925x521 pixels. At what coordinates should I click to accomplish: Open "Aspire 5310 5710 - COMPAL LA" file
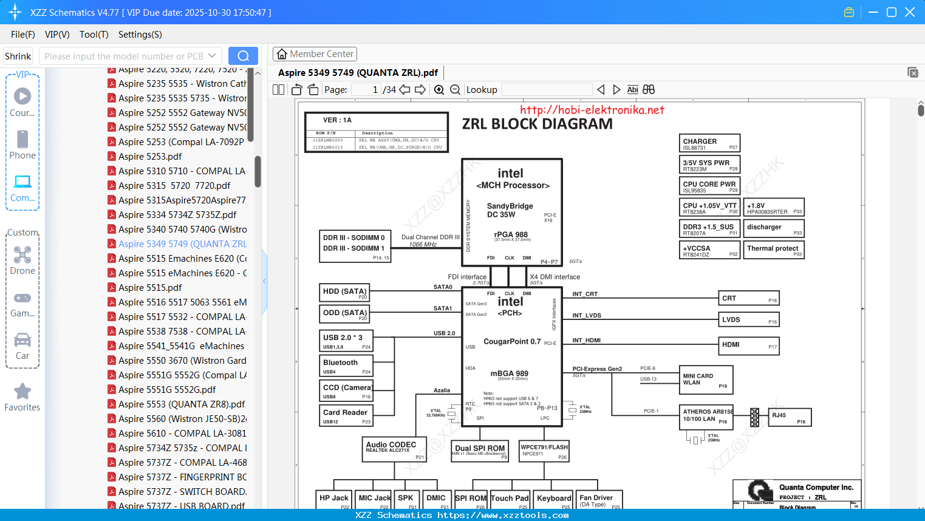(177, 171)
